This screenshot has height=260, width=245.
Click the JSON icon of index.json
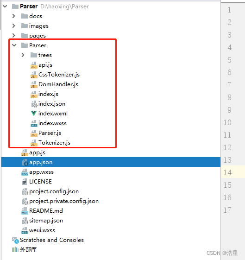pyautogui.click(x=34, y=104)
